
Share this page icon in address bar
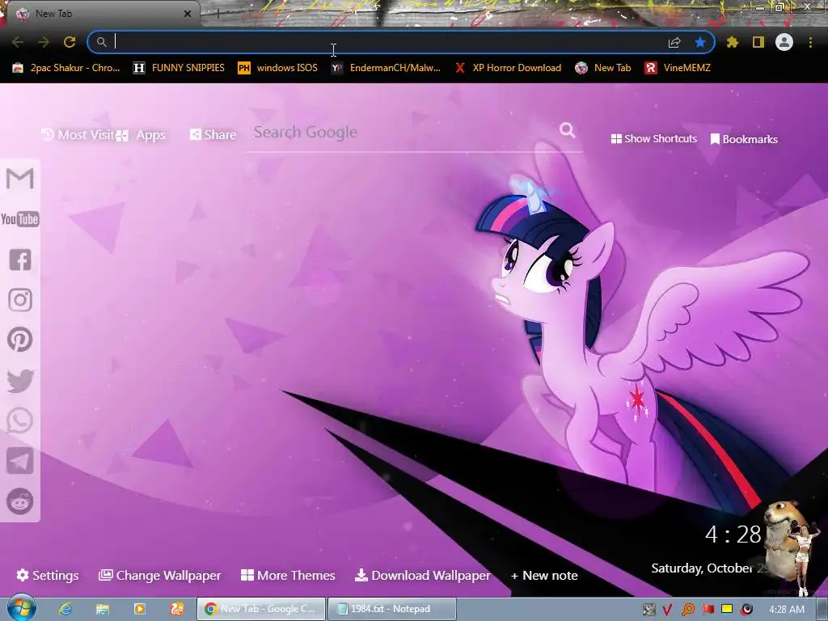[674, 42]
